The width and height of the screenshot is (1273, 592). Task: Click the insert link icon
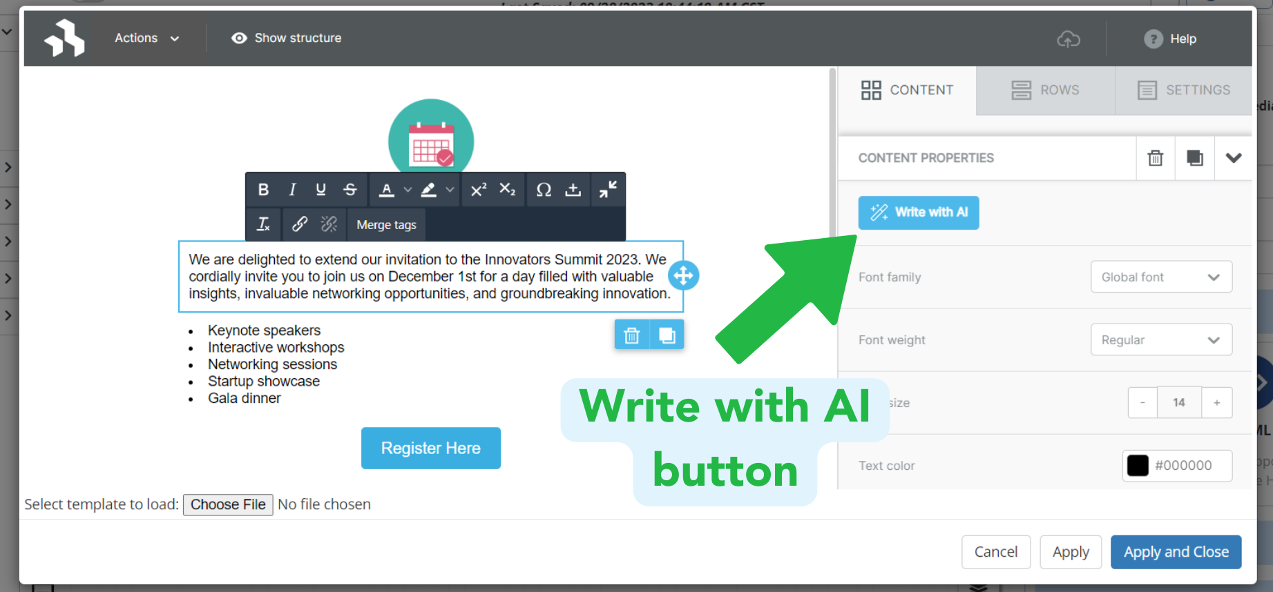299,224
